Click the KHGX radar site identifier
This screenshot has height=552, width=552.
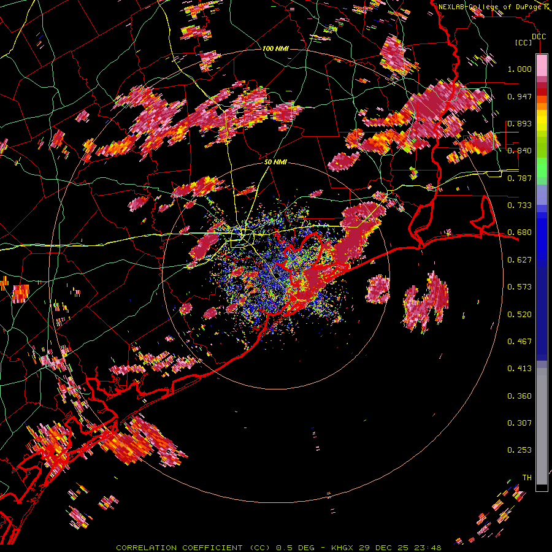coord(343,548)
